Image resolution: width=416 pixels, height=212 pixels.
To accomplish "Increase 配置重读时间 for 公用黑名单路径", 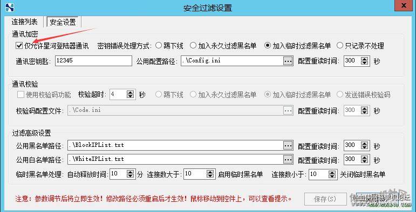I will coord(365,143).
